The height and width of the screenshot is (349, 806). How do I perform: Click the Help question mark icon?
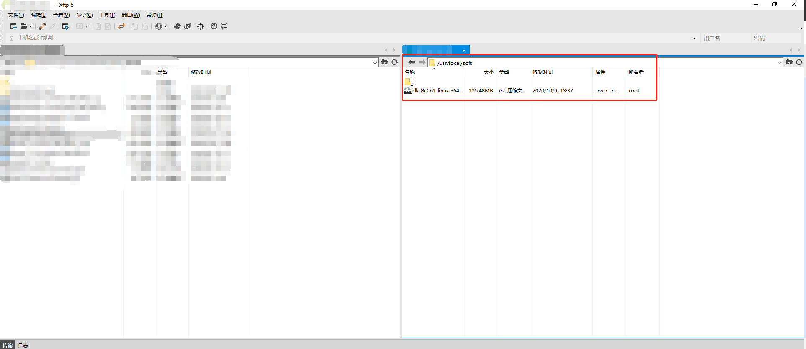pyautogui.click(x=214, y=26)
